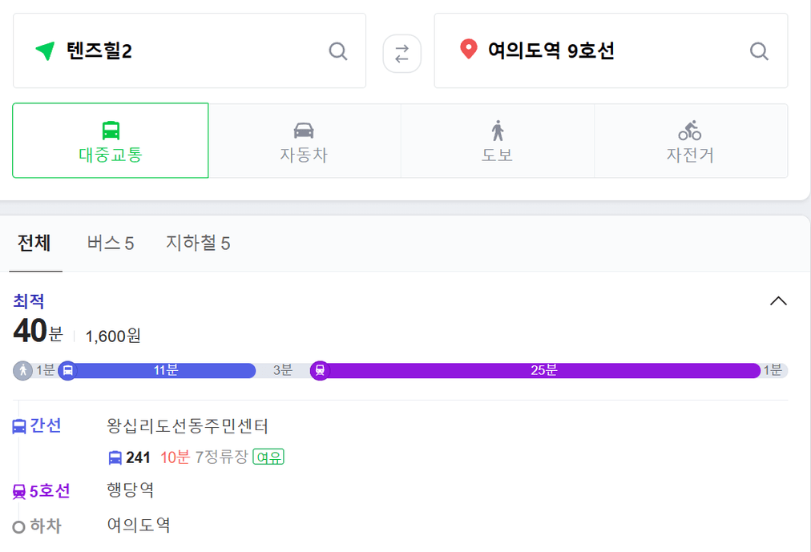This screenshot has height=552, width=811.
Task: Click the purple subway circle on route bar
Action: pos(321,371)
